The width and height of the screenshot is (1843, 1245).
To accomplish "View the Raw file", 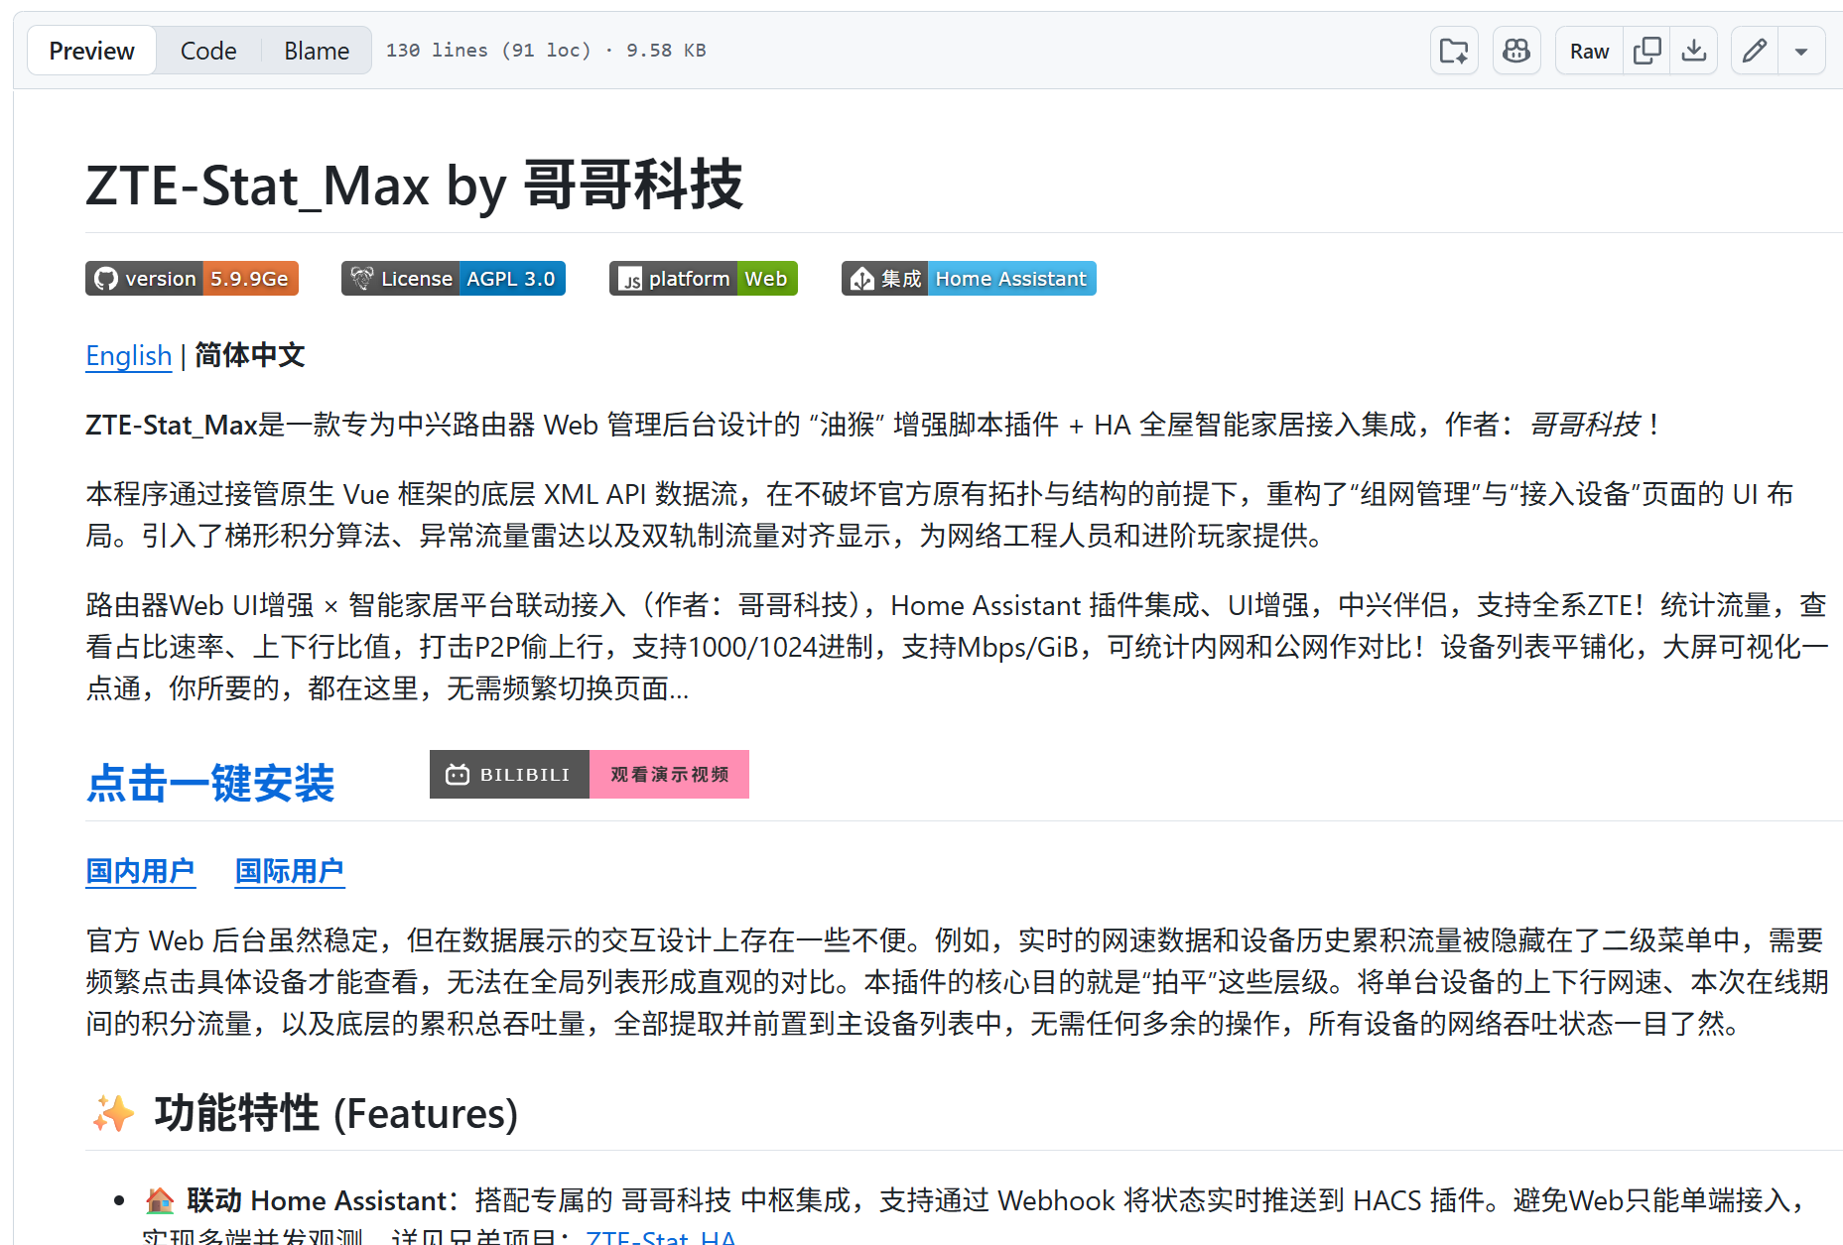I will pyautogui.click(x=1589, y=51).
